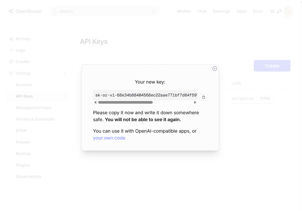The image size is (302, 211).
Task: Collapse the Settings section chevron
Action: 65,73
